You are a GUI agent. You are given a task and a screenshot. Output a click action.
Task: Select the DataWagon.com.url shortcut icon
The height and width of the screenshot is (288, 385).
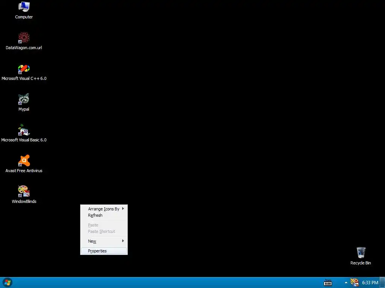[24, 38]
